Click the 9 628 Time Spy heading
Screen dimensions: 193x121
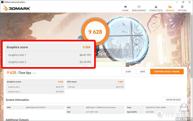tap(22, 73)
